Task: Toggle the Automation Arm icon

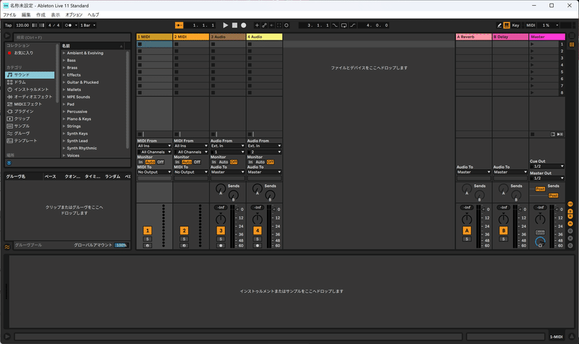Action: coord(264,25)
